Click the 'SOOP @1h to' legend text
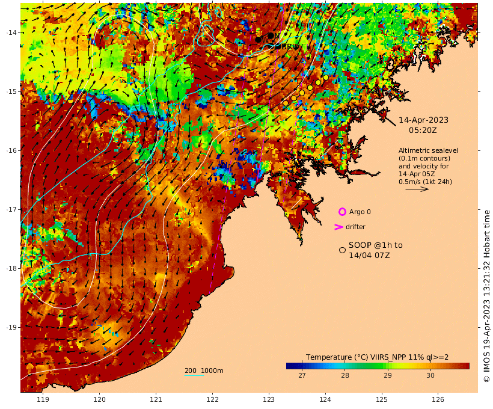 (376, 245)
